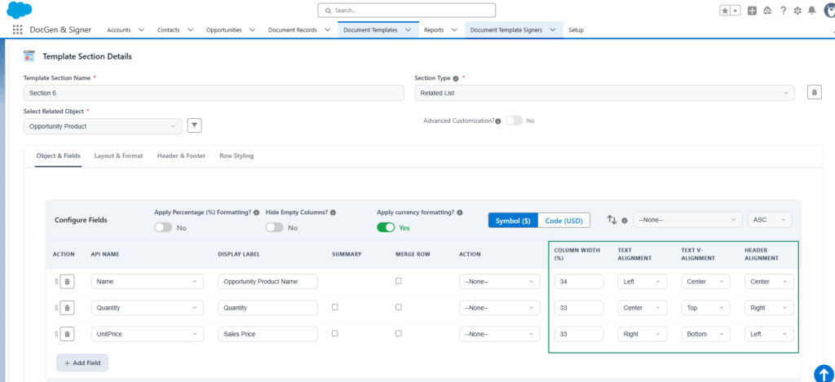Open Text V-Alignment dropdown showing Top

click(x=705, y=308)
